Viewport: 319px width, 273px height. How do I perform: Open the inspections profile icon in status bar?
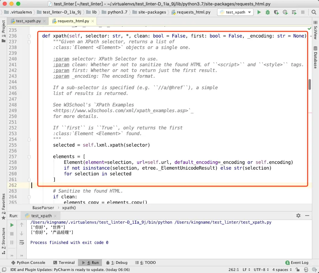(306, 270)
